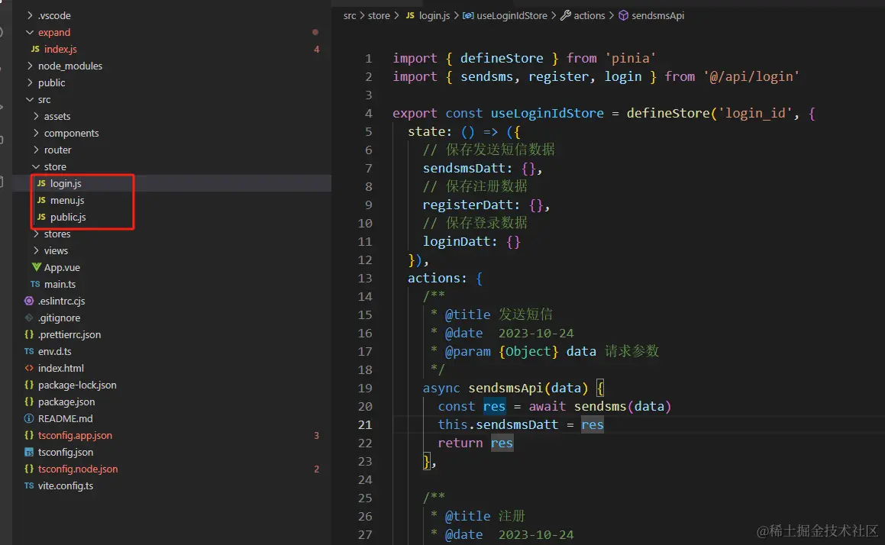This screenshot has width=885, height=545.
Task: Click the git icon of .gitignore
Action: point(29,318)
